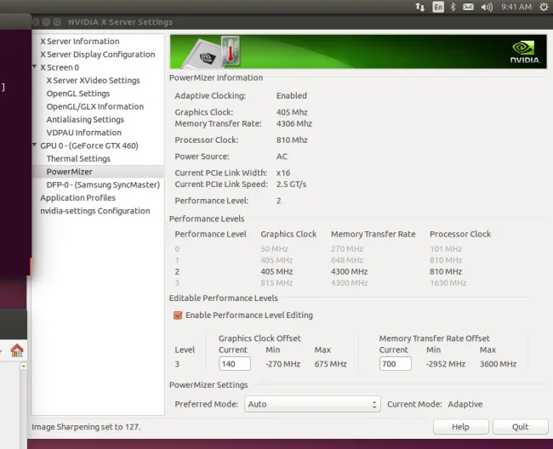Close the NVIDIA X Server Settings window
The image size is (553, 449).
click(36, 22)
